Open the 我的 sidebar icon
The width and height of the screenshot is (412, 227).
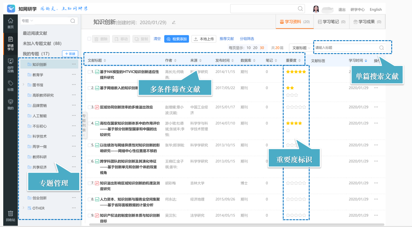pos(10,104)
